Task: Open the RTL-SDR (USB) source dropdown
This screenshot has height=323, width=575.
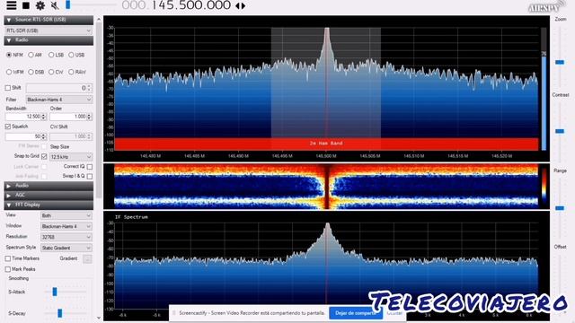Action: click(49, 31)
